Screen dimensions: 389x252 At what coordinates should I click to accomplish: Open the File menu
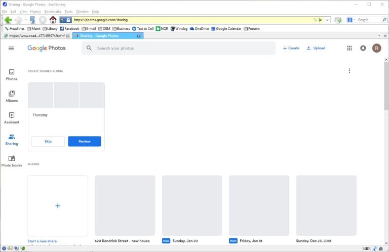tap(5, 12)
